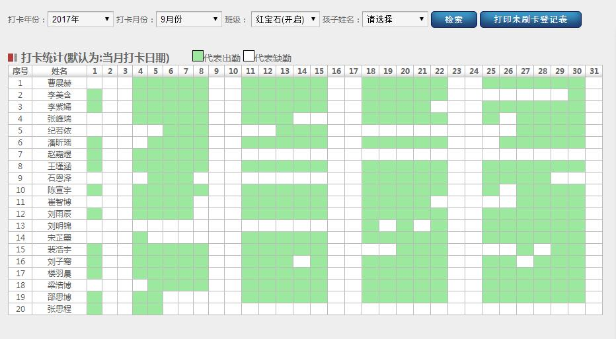Image resolution: width=616 pixels, height=339 pixels.
Task: Select the name 赵嘉煜 in row 7
Action: [59, 155]
